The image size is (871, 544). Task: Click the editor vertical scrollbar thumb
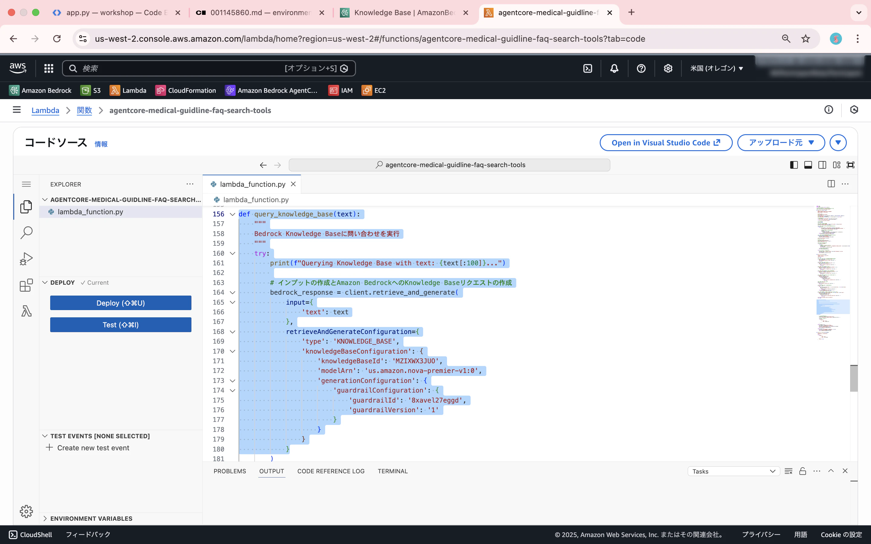point(854,378)
